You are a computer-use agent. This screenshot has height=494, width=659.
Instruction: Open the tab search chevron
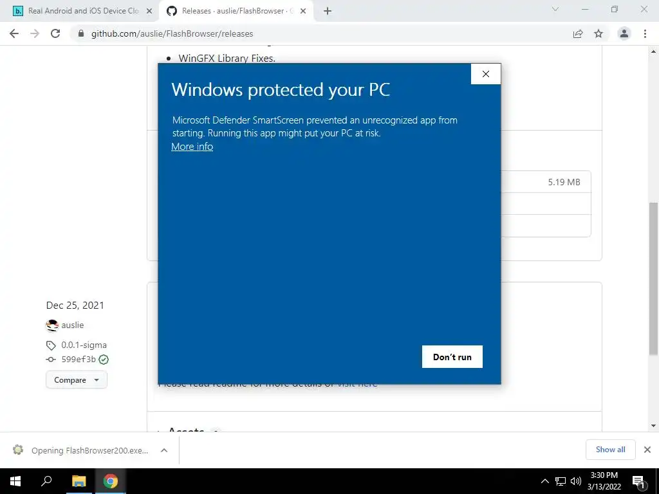click(x=555, y=9)
